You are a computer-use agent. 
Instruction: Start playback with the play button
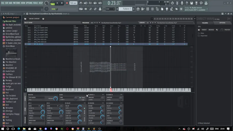pos(57,3)
